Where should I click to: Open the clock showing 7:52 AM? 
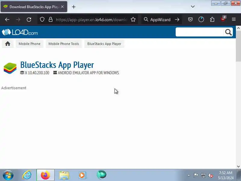[x=226, y=175]
